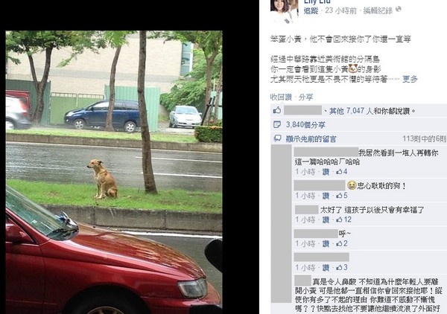
Task: Click 追蹤 to follow the poster
Action: (311, 10)
